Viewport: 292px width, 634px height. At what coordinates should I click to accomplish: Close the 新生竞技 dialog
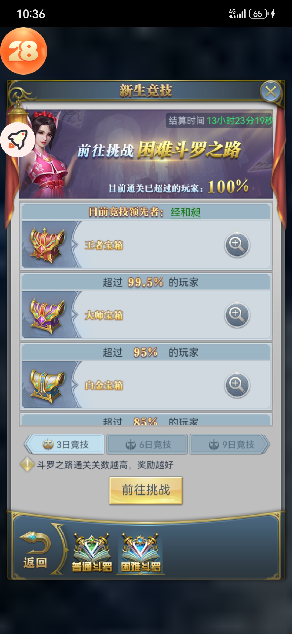(271, 92)
